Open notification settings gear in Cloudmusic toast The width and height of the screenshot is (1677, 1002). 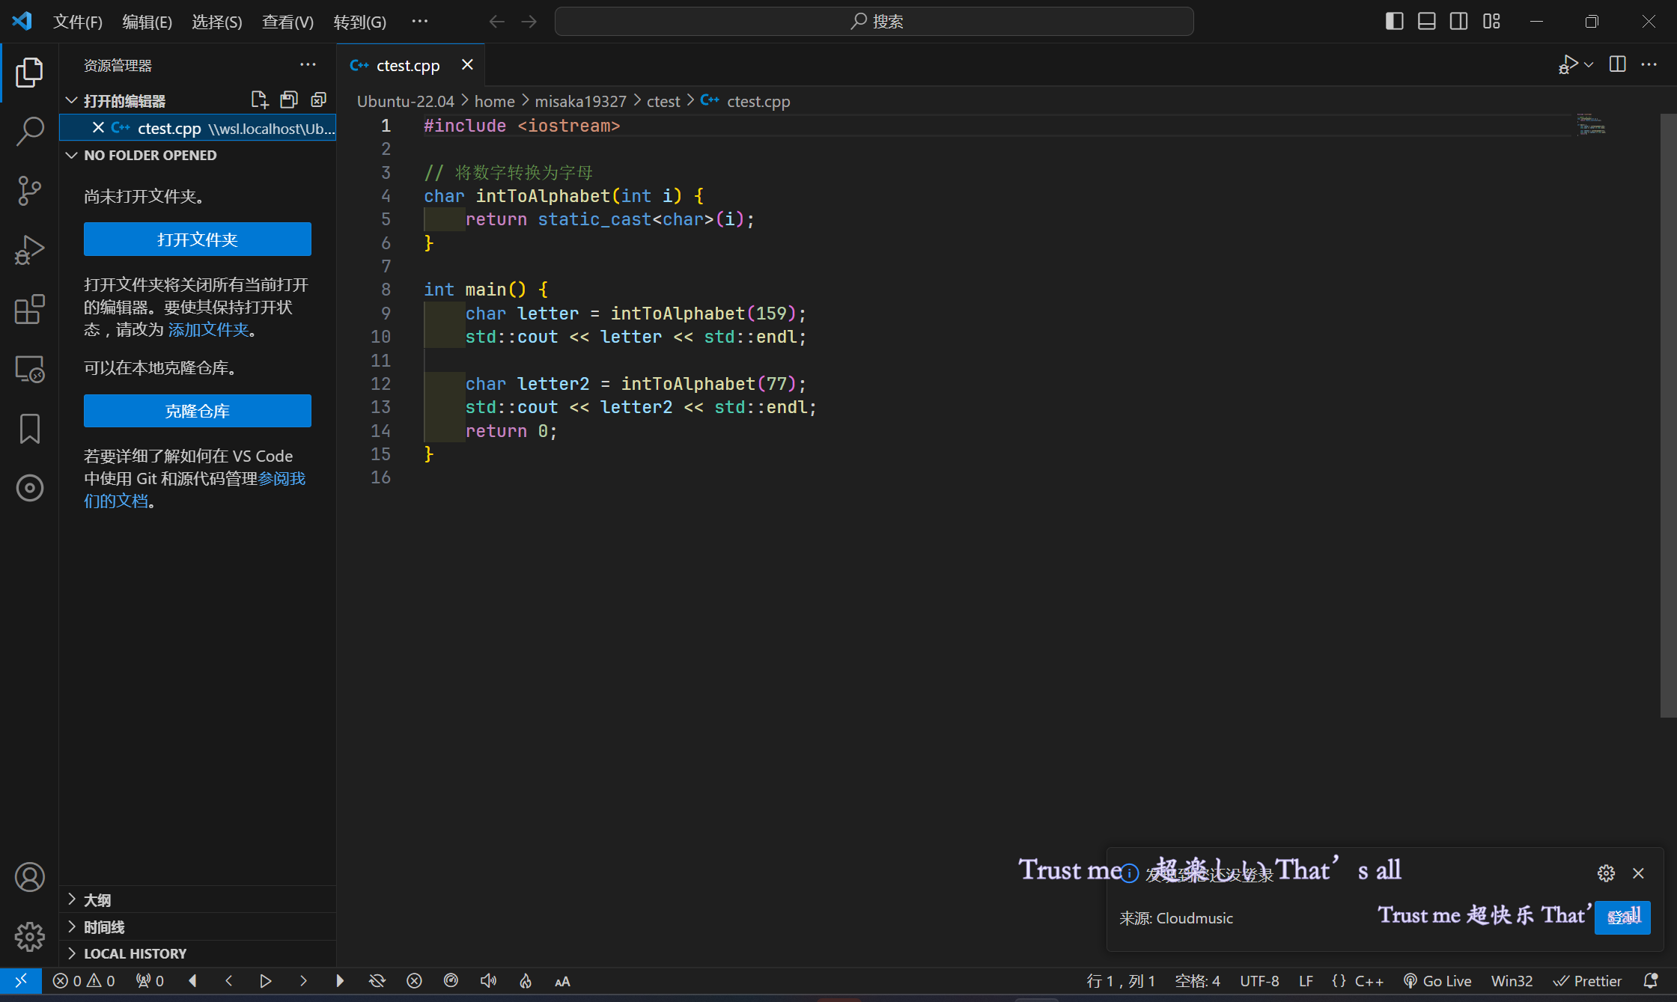point(1606,873)
